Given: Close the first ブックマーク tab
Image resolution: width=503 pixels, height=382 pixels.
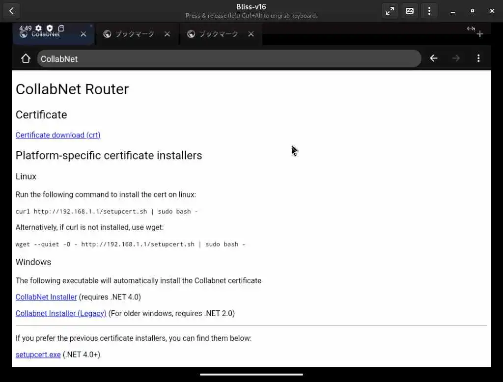Looking at the screenshot, I should [167, 34].
